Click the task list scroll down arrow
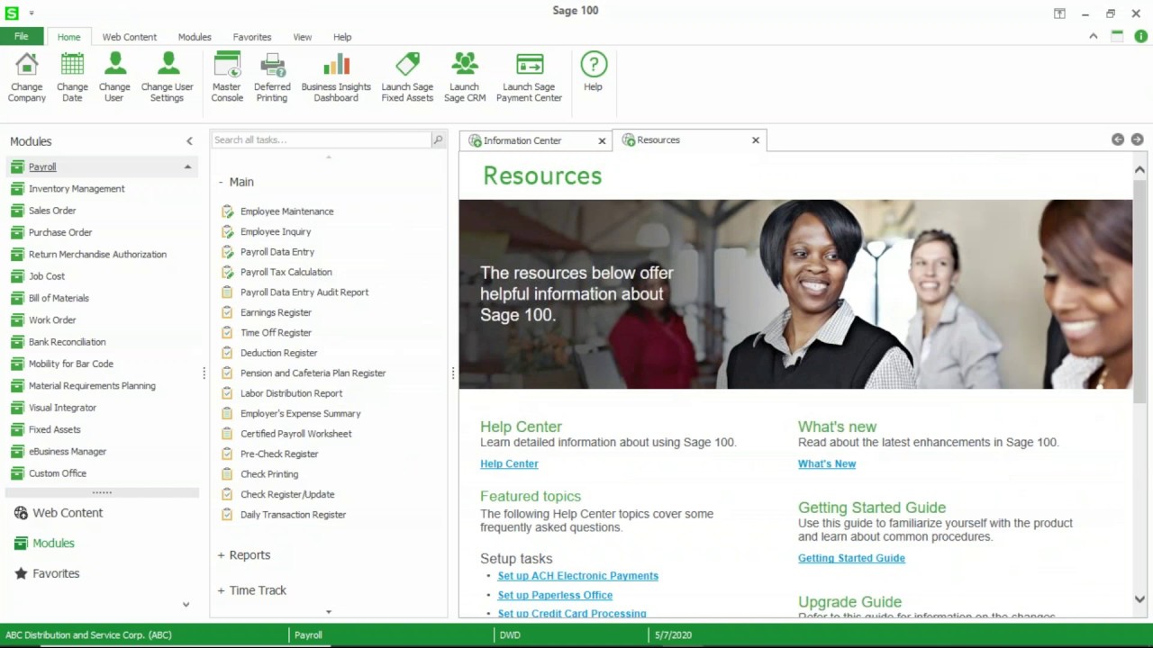This screenshot has height=648, width=1153. coord(329,612)
